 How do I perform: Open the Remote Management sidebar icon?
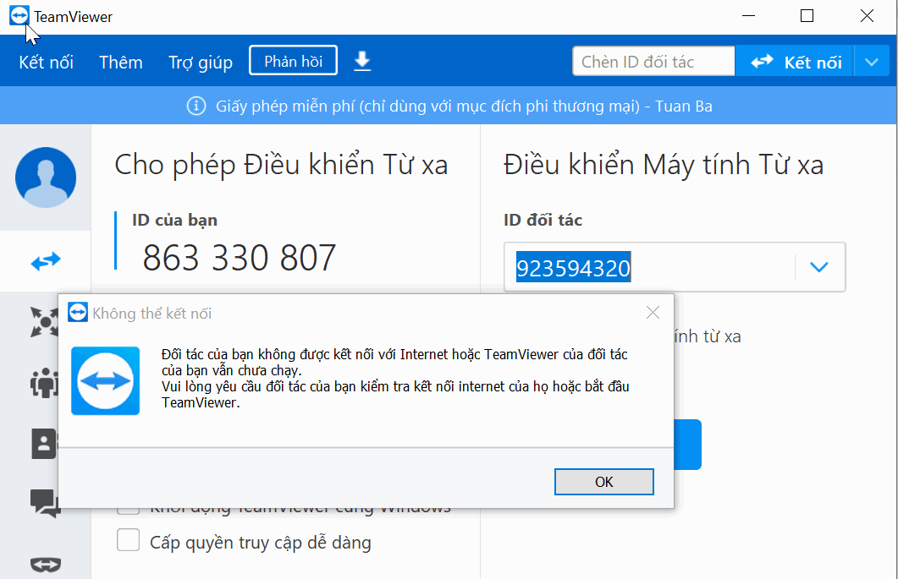coord(44,321)
